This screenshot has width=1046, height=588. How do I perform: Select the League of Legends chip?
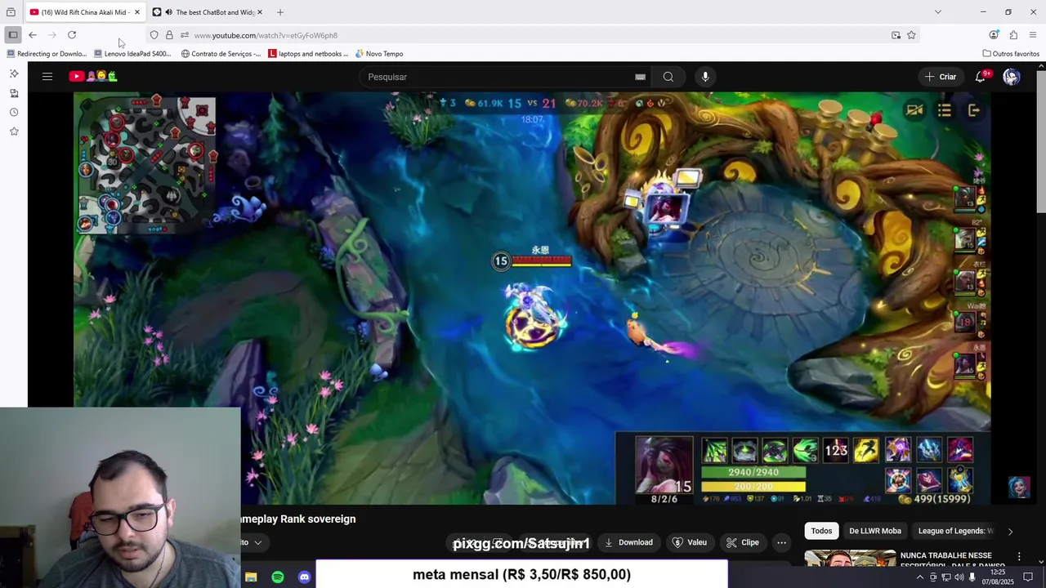tap(954, 531)
